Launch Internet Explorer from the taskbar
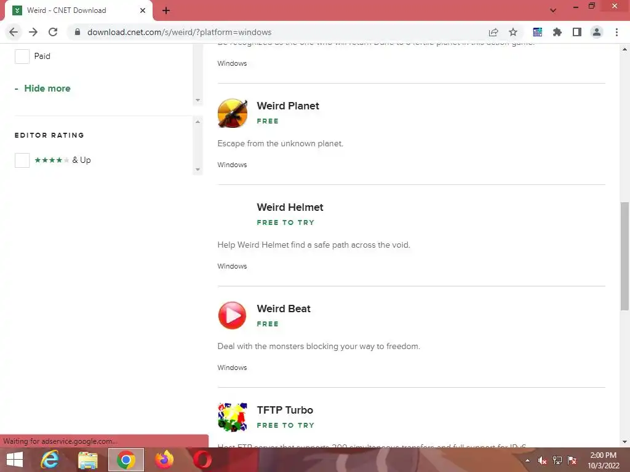 (x=50, y=460)
